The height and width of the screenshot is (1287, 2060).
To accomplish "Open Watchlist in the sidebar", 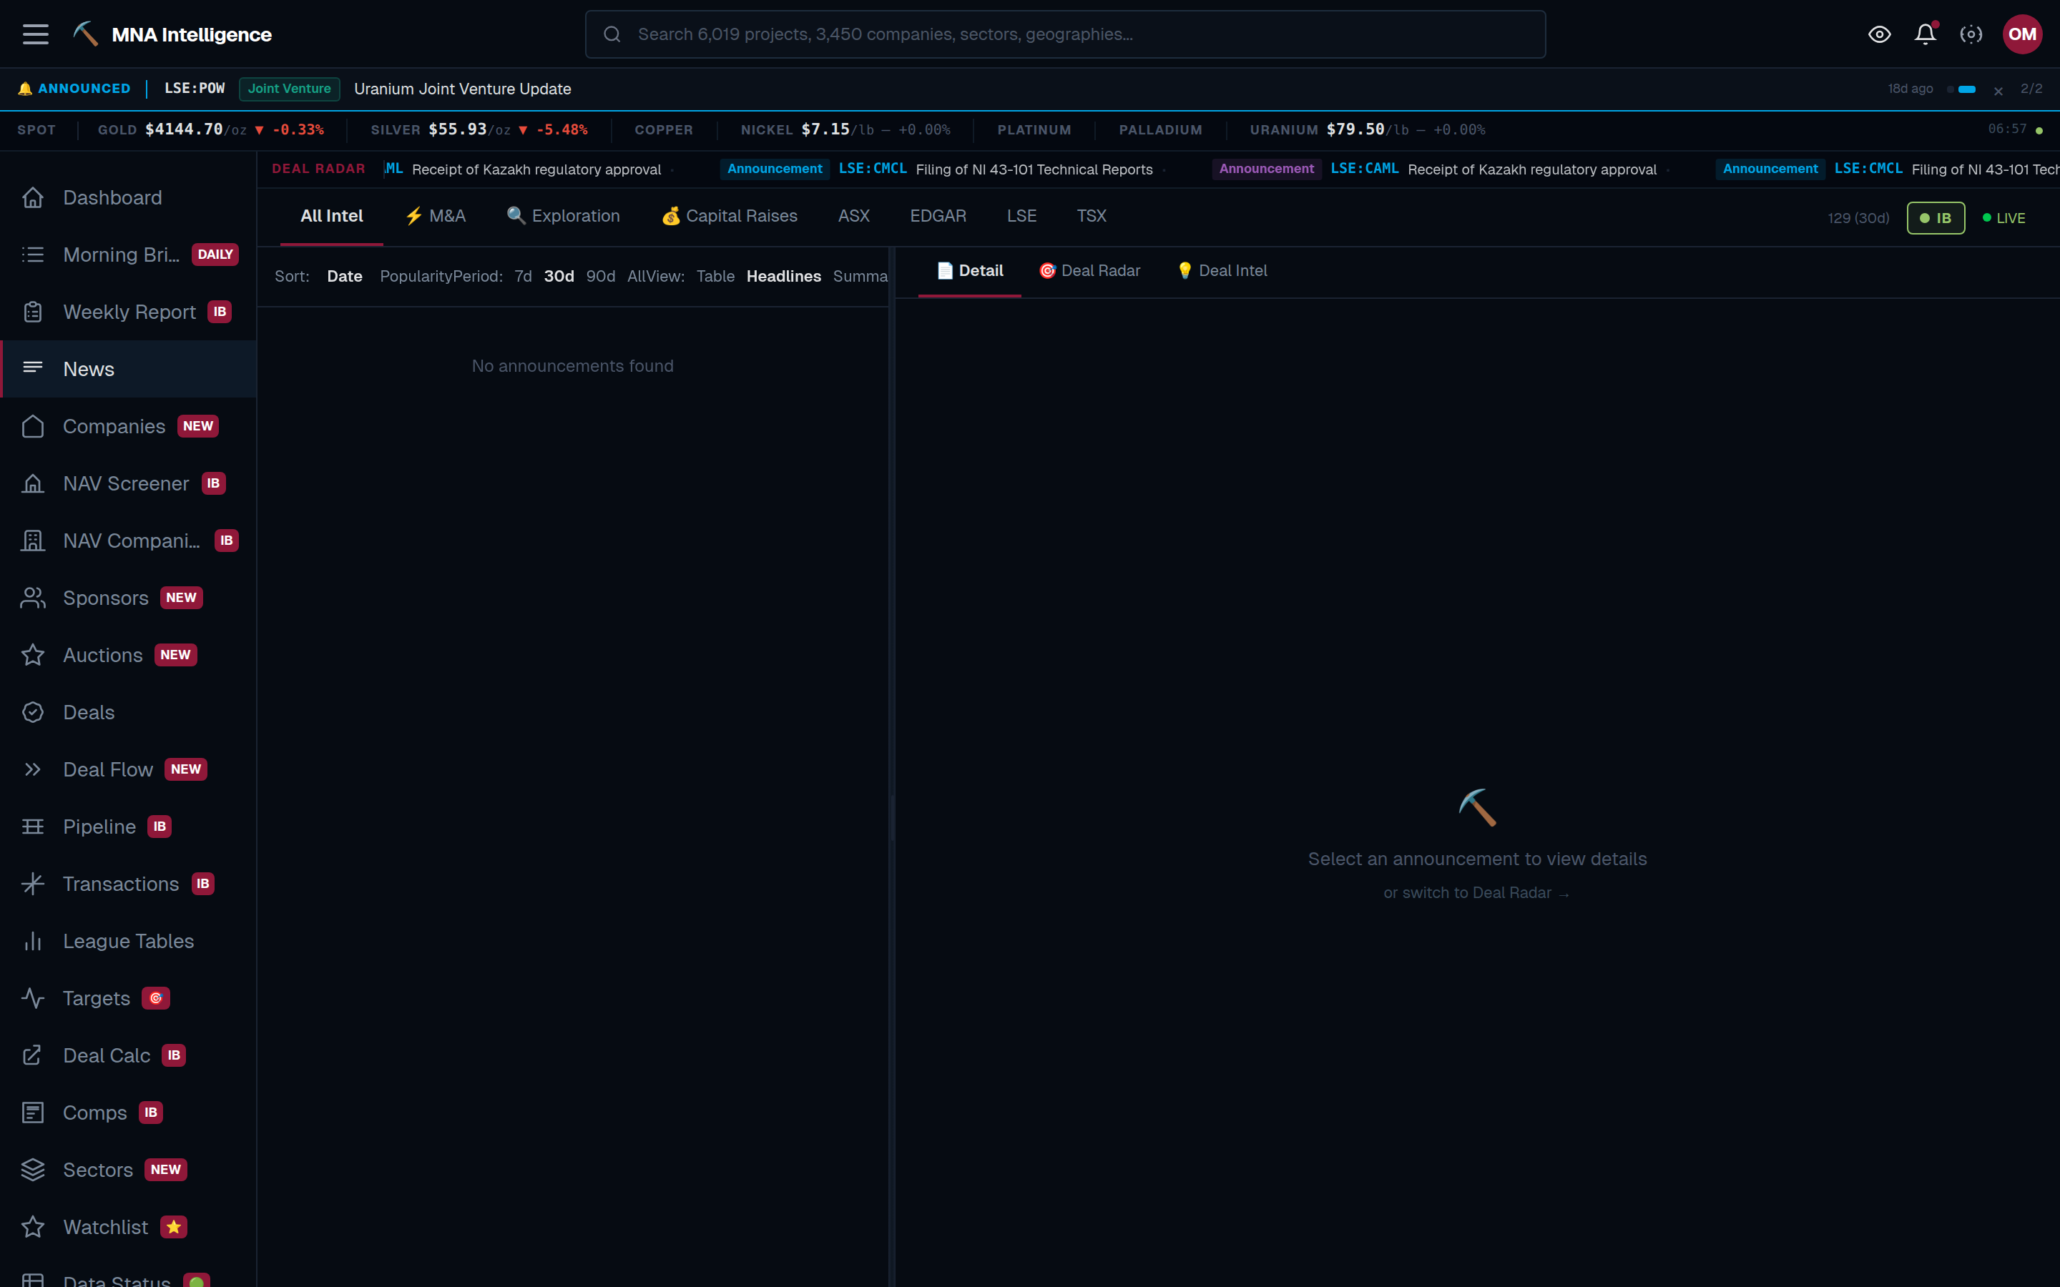I will pyautogui.click(x=129, y=1226).
